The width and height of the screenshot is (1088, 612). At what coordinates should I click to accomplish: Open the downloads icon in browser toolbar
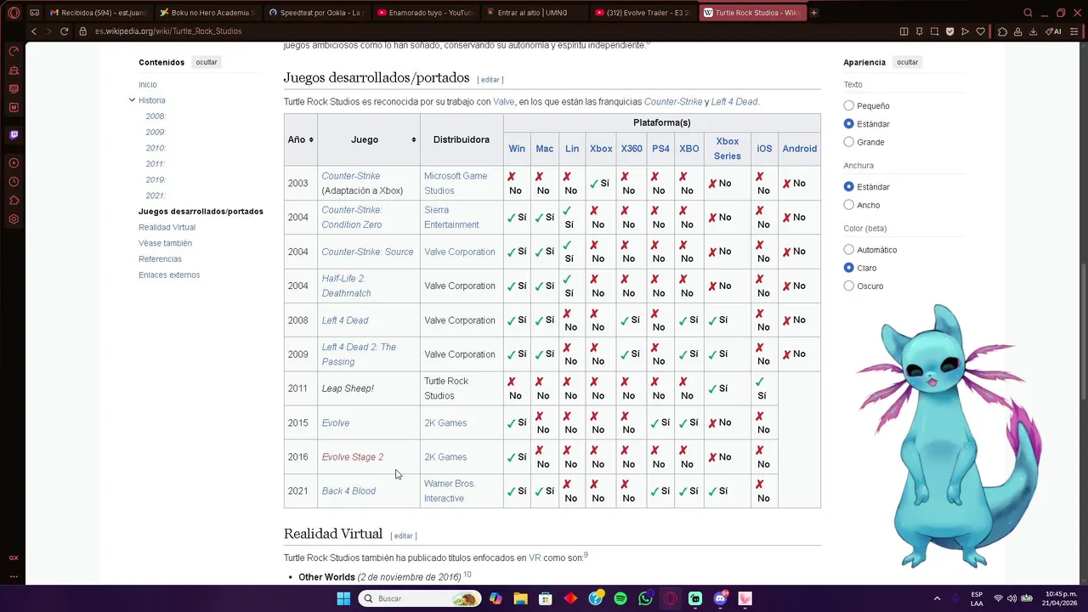(x=1033, y=31)
